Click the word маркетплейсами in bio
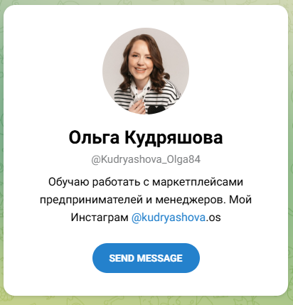This screenshot has height=305, width=293. [x=198, y=182]
